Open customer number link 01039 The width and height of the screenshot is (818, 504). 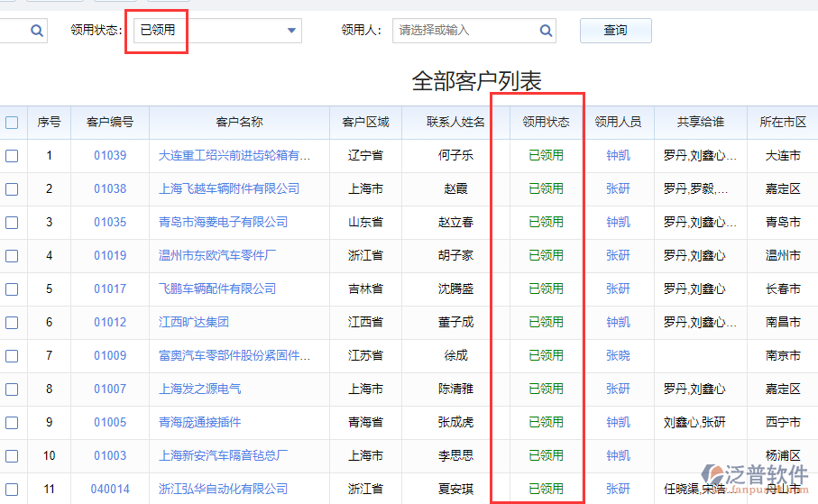[x=110, y=155]
